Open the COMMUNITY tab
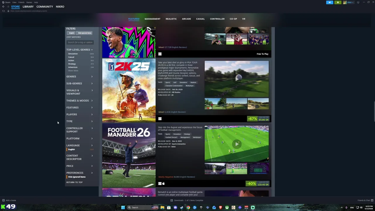Image resolution: width=375 pixels, height=211 pixels. [45, 6]
